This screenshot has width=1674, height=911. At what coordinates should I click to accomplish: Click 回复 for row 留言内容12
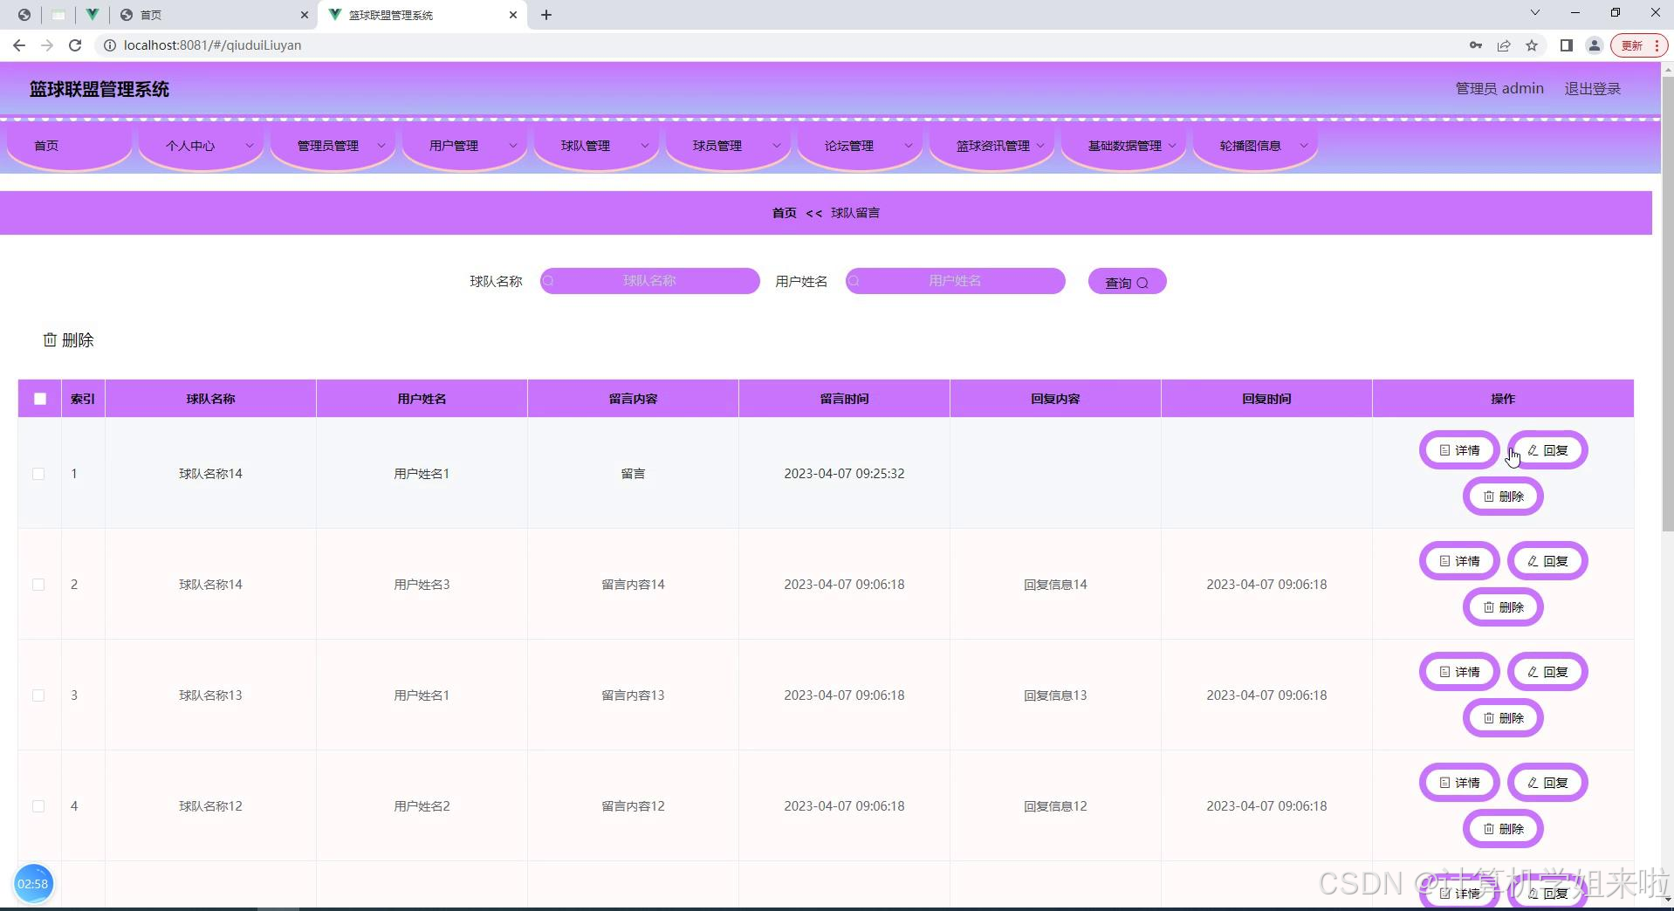coord(1547,783)
